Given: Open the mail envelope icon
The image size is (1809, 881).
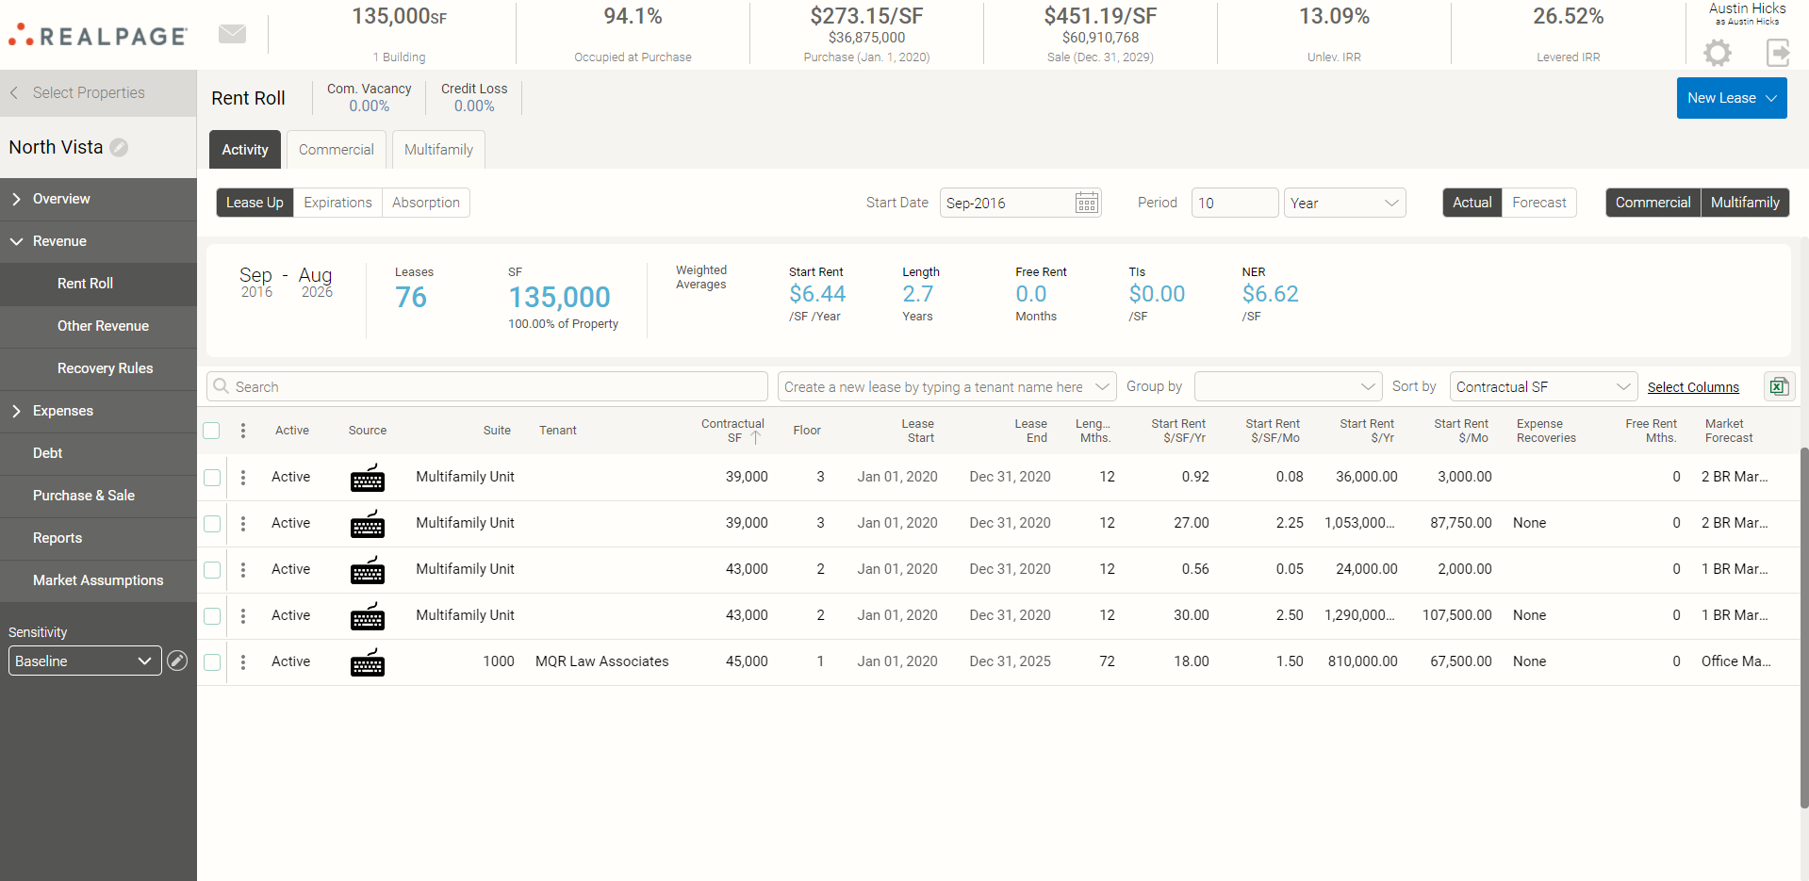Looking at the screenshot, I should pyautogui.click(x=232, y=34).
